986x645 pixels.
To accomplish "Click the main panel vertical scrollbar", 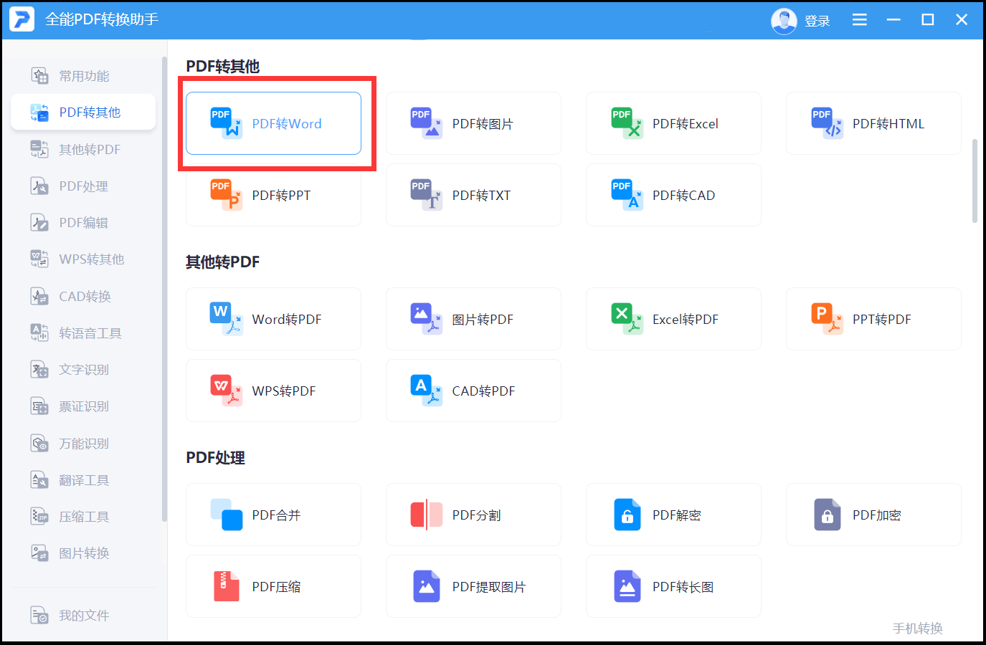I will (x=975, y=181).
